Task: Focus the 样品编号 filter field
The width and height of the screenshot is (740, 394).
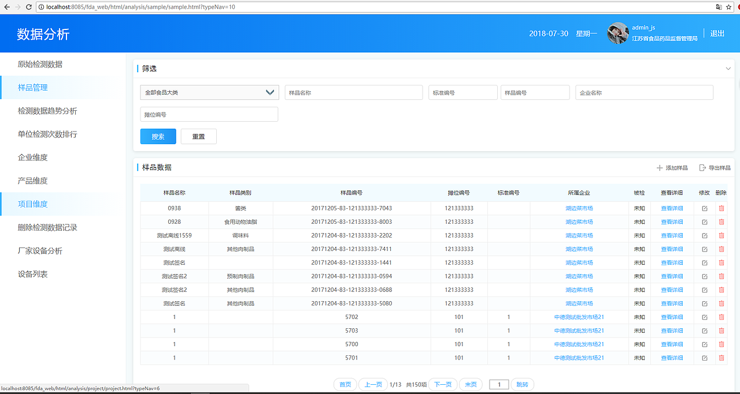Action: (x=535, y=92)
